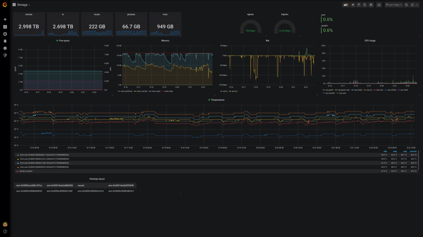Sort temperature legend by current column
This screenshot has width=423, height=237.
(x=413, y=151)
